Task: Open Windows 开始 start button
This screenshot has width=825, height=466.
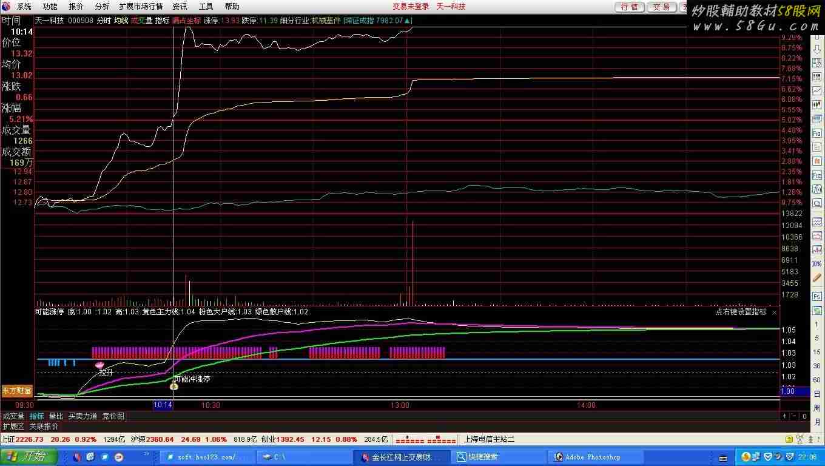Action: pyautogui.click(x=29, y=457)
